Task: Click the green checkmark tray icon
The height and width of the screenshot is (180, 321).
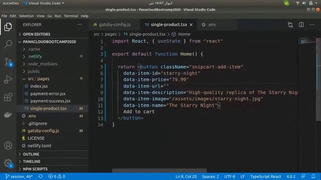Action: coord(286,3)
